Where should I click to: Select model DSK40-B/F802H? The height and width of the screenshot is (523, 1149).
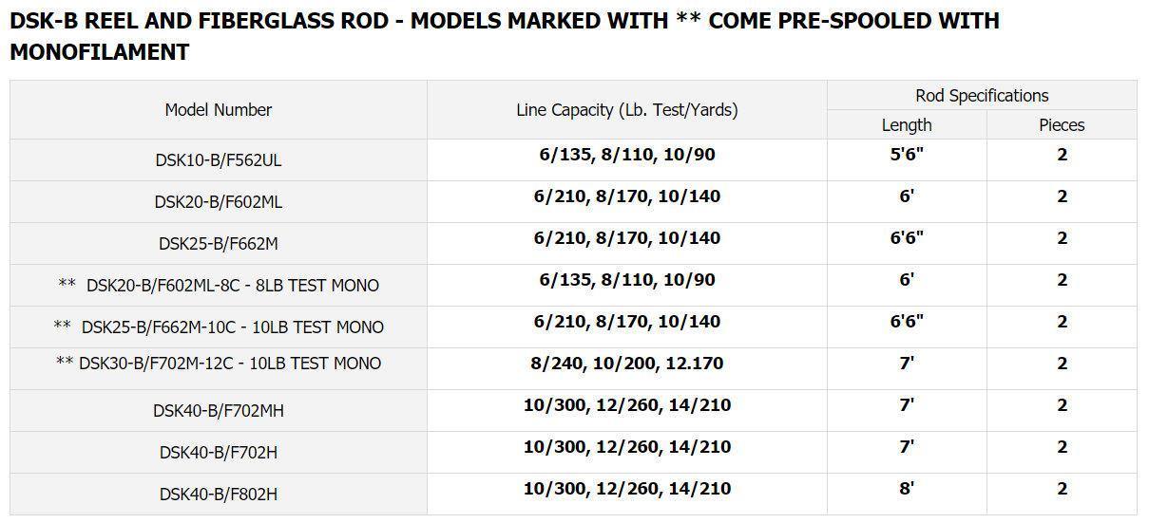pyautogui.click(x=218, y=495)
